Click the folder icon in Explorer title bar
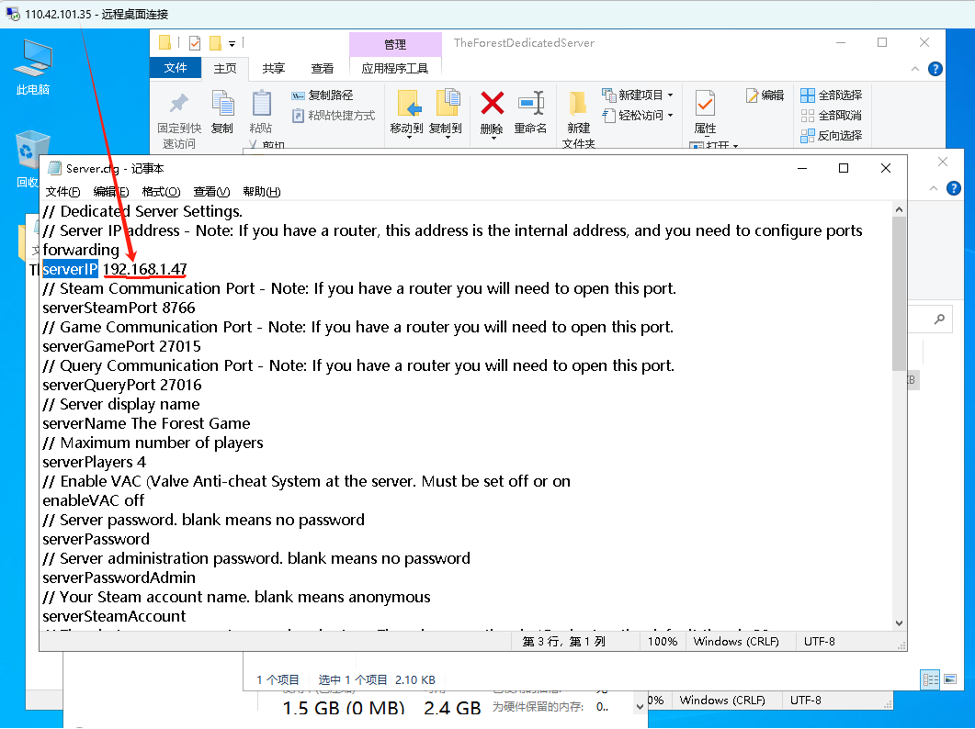975x729 pixels. pyautogui.click(x=164, y=43)
